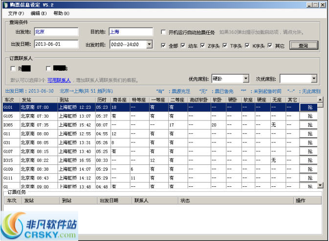
Task: Click 操作 column header in 订票任务
Action: [307, 201]
